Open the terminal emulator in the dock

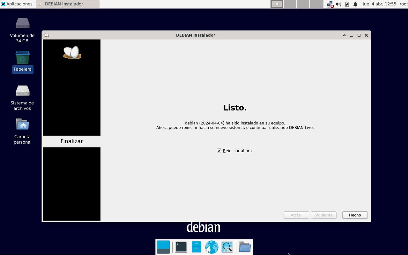pos(181,247)
